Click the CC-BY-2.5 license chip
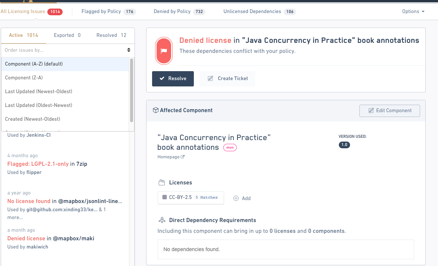Screen dimensions: 438x266 (191, 197)
